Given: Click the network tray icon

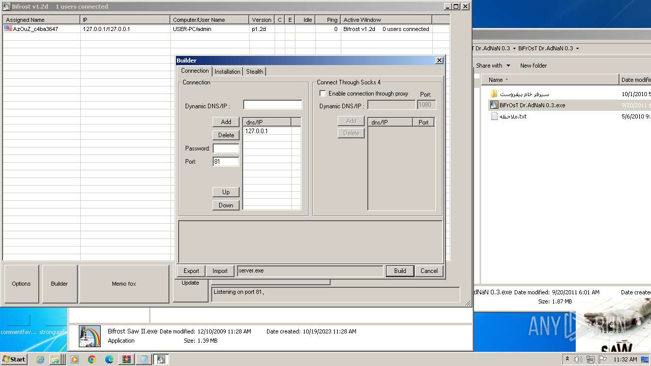Looking at the screenshot, I should pos(590,359).
